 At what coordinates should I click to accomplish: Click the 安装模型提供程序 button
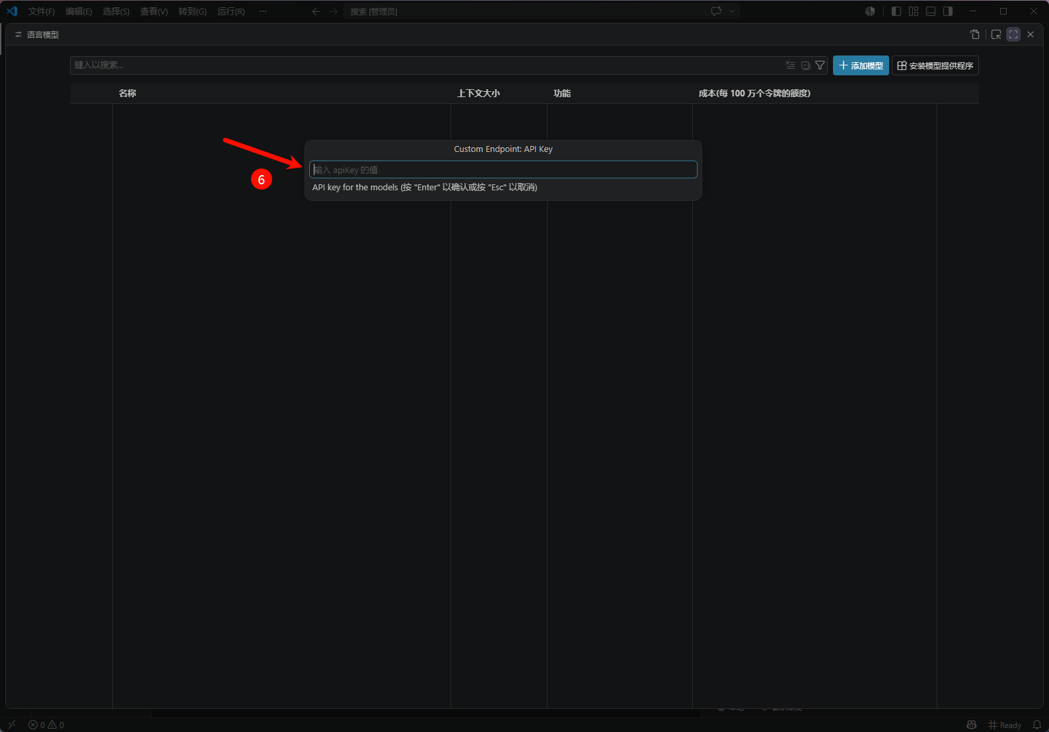(935, 65)
